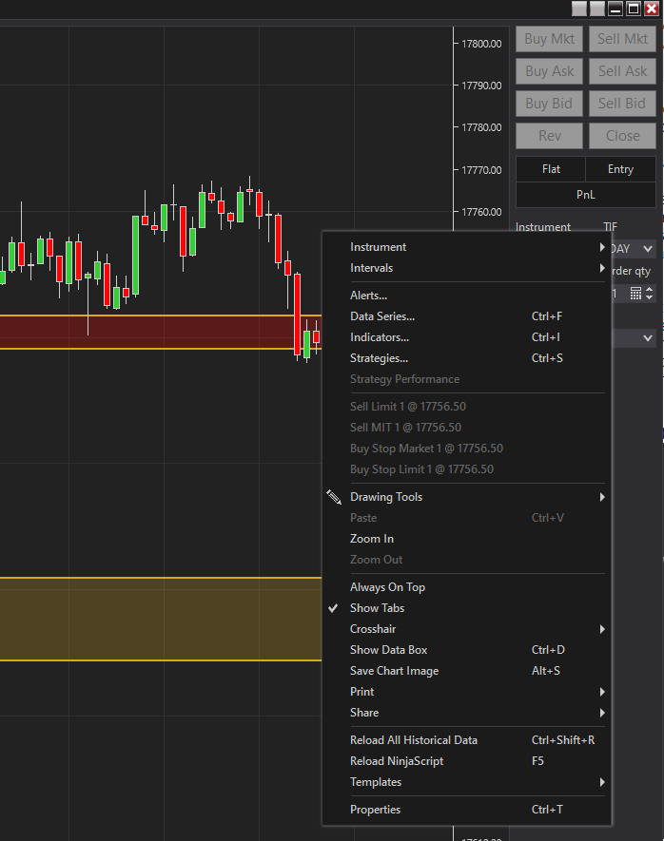Open the dropdown below order qty
Screen dimensions: 664x841
click(x=634, y=338)
